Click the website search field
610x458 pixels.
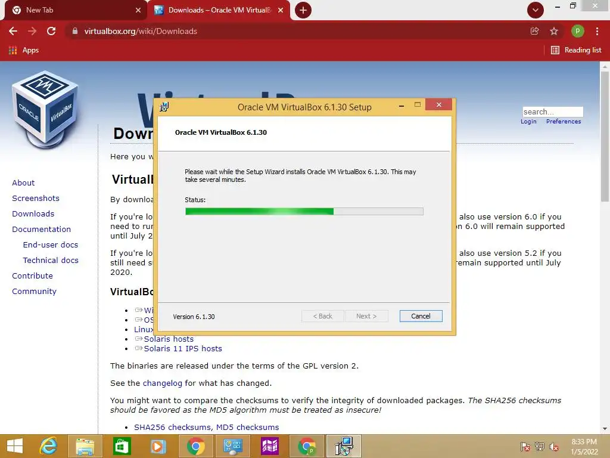click(x=553, y=112)
